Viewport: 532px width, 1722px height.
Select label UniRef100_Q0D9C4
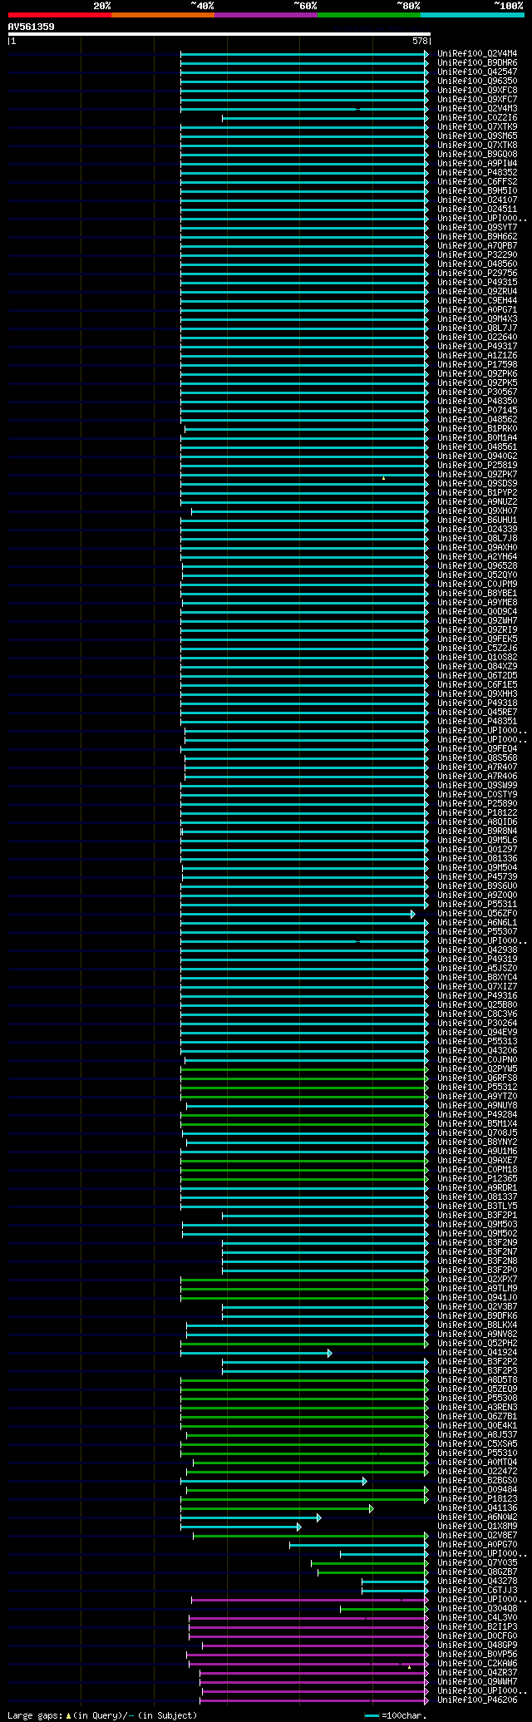coord(477,612)
